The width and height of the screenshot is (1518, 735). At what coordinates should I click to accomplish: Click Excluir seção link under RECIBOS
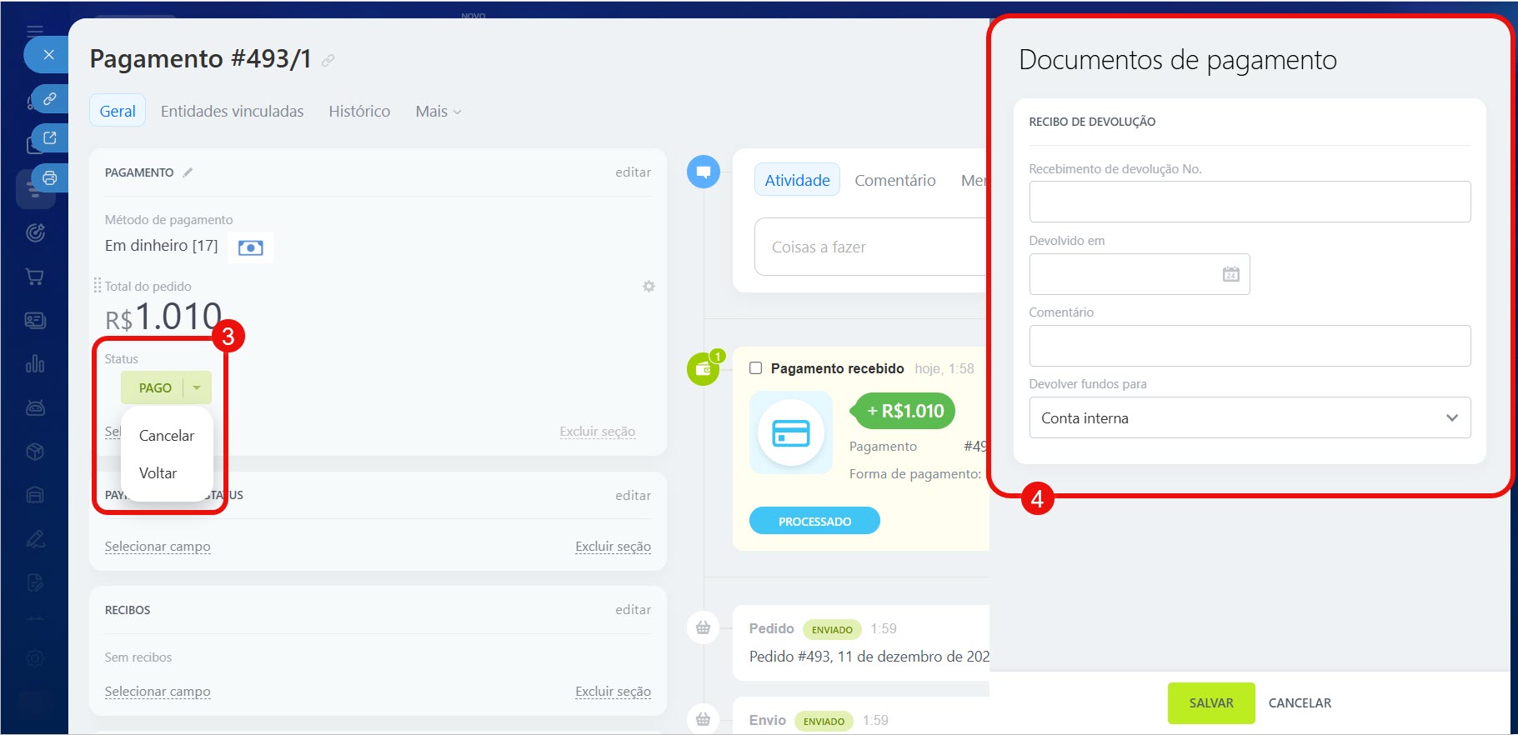coord(613,692)
